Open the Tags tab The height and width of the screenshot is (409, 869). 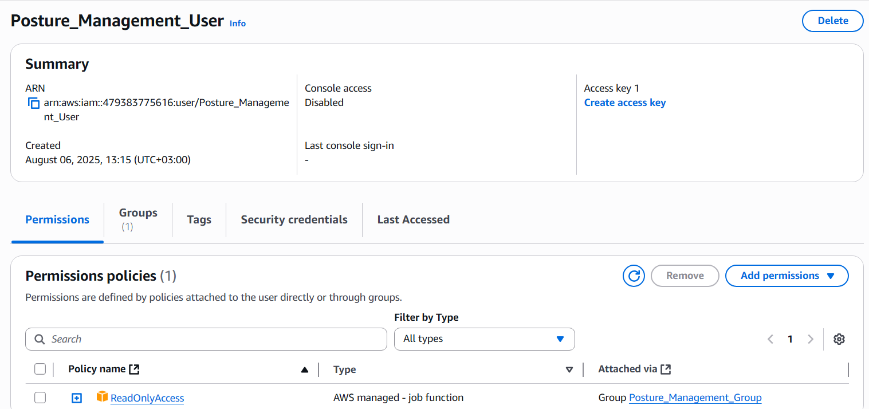click(x=199, y=219)
